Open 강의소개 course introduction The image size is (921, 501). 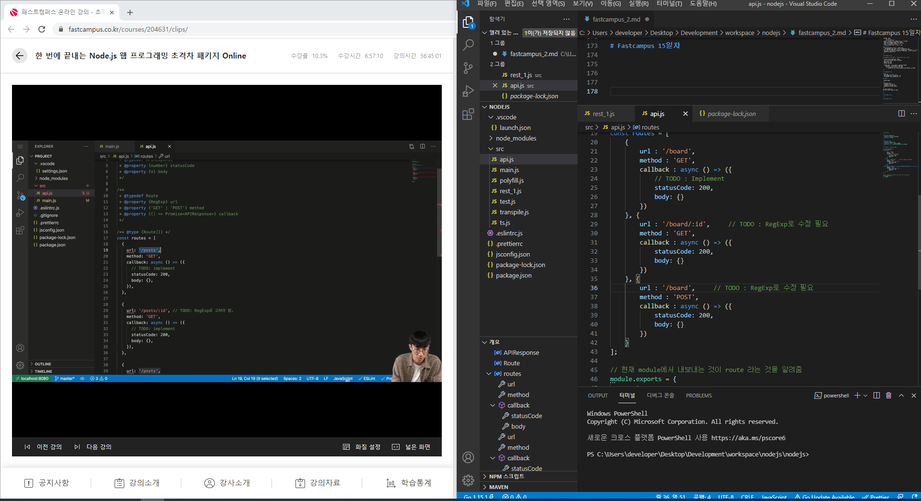[x=137, y=483]
